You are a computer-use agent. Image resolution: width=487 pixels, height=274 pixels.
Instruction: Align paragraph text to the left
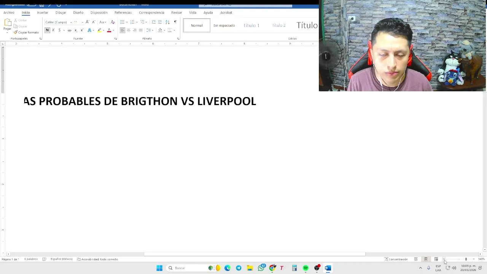(x=123, y=30)
